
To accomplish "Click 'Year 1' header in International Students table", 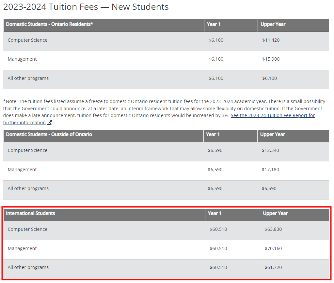I will click(x=215, y=213).
